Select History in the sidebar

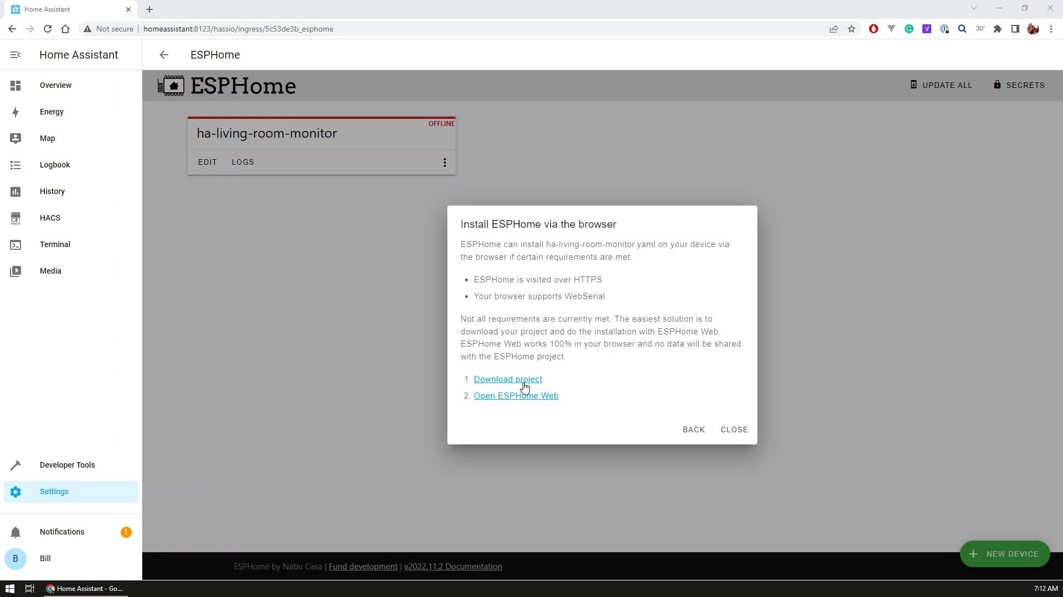[71, 191]
